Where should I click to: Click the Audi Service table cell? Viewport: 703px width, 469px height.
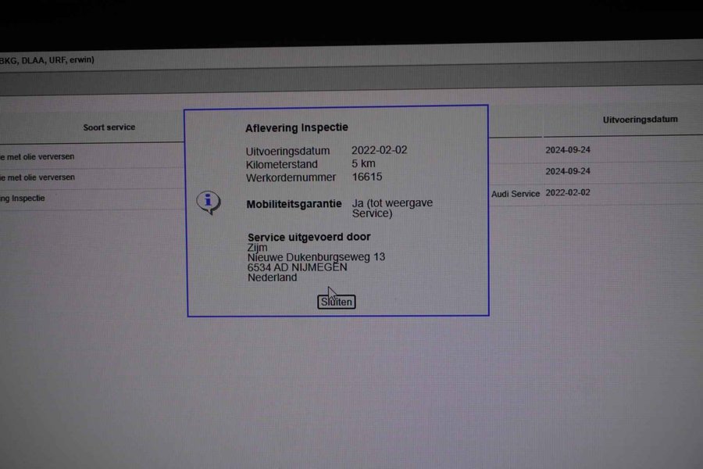click(516, 193)
